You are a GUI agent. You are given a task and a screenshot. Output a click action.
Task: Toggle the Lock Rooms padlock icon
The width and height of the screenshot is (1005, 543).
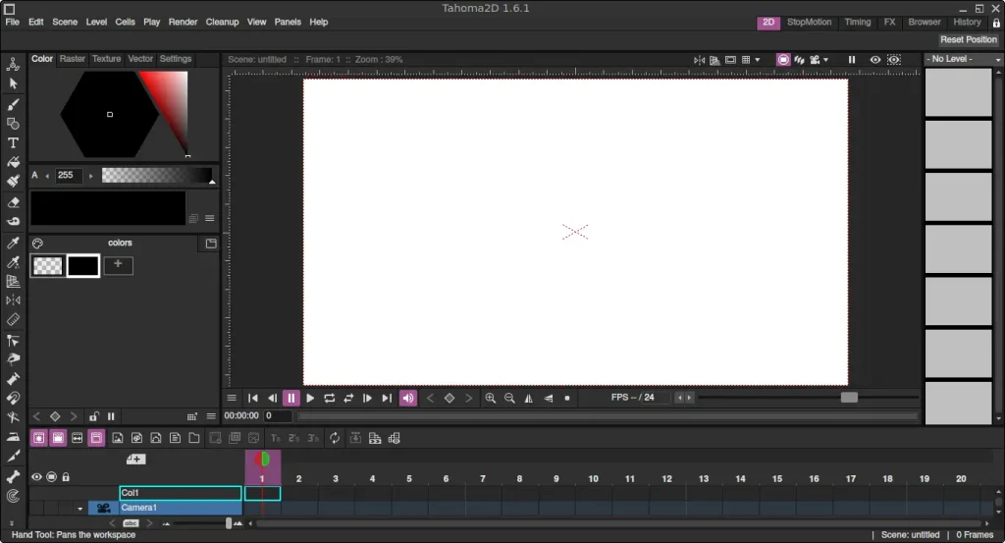click(x=997, y=23)
